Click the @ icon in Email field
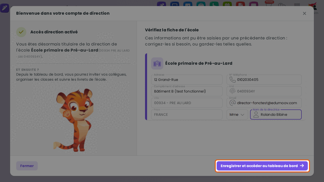The width and height of the screenshot is (324, 182). tap(232, 103)
